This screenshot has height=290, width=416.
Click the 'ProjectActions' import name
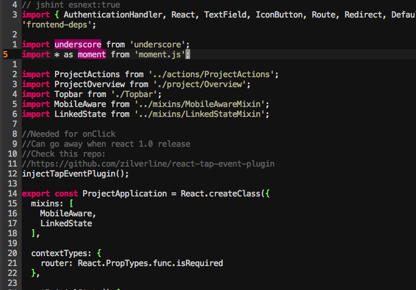pos(87,74)
